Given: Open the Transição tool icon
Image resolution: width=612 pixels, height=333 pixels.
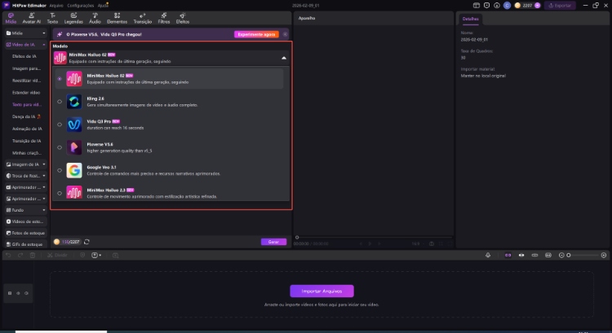Looking at the screenshot, I should click(x=142, y=17).
